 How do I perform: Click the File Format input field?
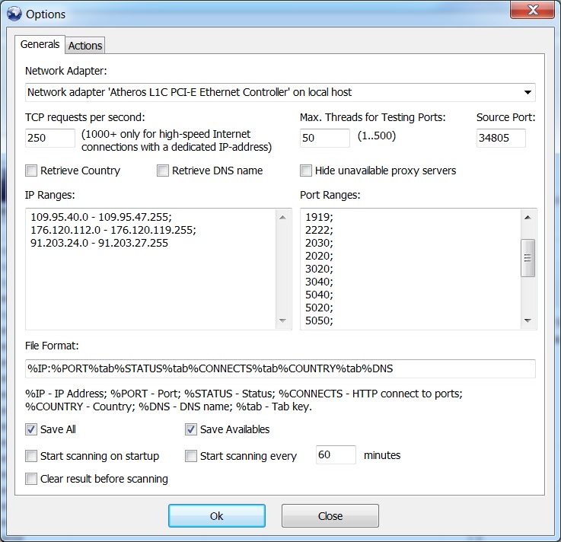[x=280, y=368]
